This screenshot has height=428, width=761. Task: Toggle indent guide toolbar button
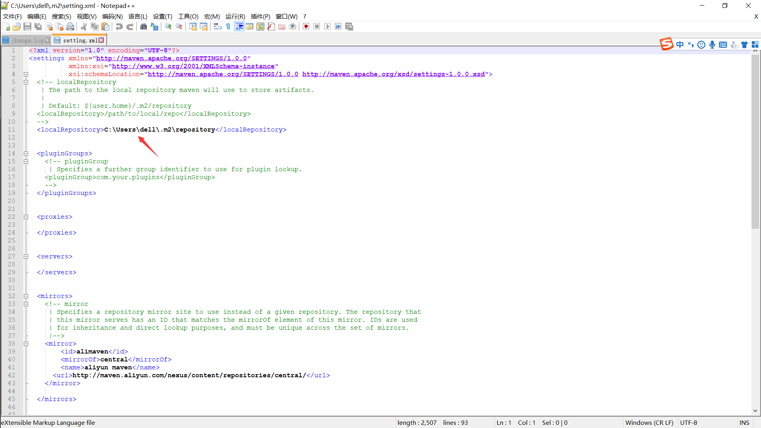click(x=239, y=27)
